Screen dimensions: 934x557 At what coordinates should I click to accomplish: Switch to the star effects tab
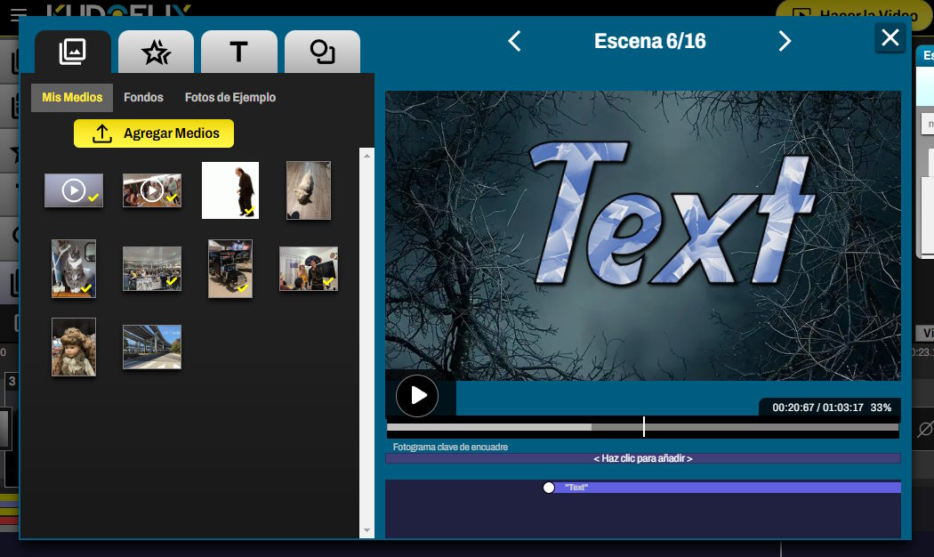156,52
